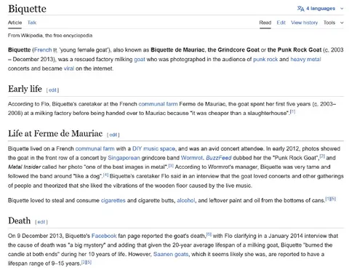Open the DIY music space link
The height and width of the screenshot is (278, 349).
pos(153,148)
